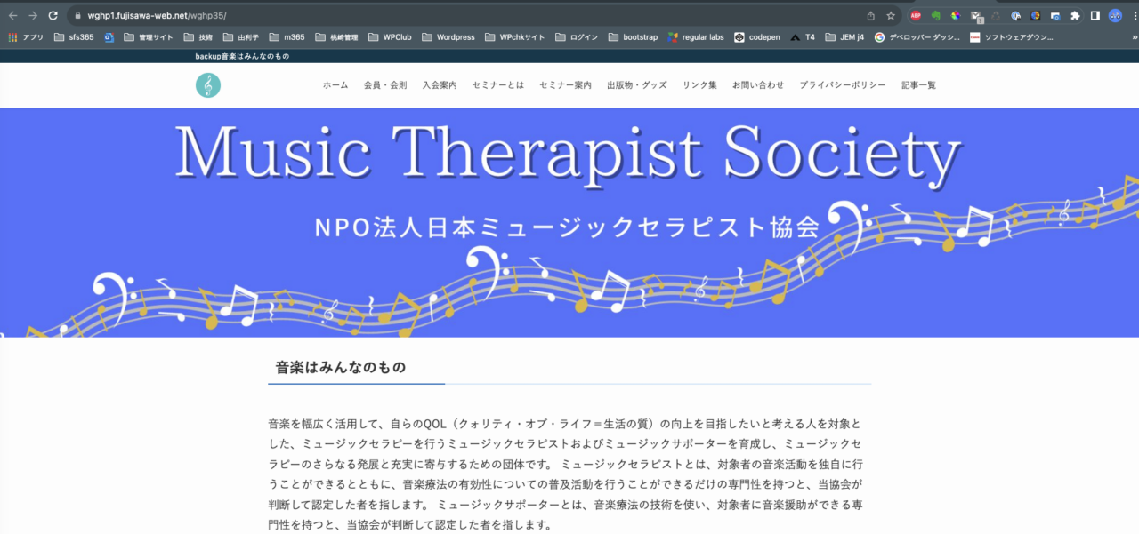Click the envelope extension with question badge

tap(976, 16)
